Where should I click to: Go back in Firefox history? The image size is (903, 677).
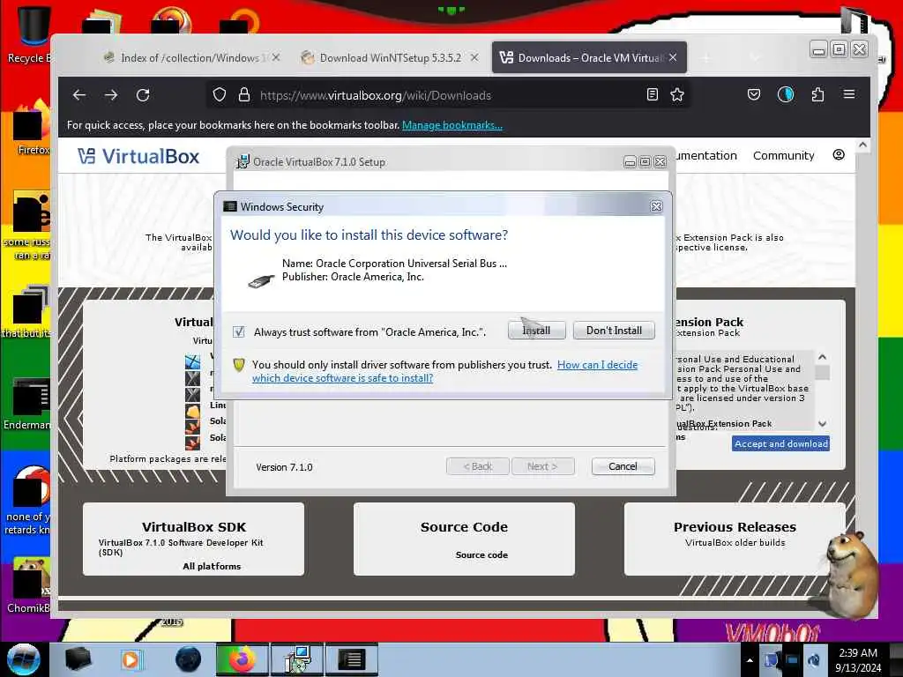(79, 95)
